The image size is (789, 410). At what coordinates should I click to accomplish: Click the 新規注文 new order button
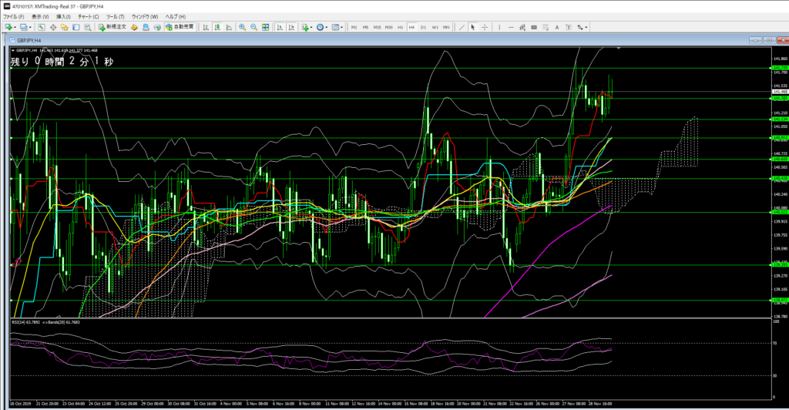(112, 27)
